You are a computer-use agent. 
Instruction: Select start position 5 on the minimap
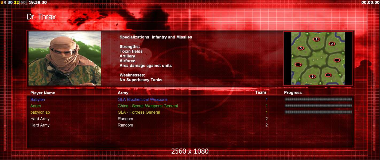click(x=312, y=77)
